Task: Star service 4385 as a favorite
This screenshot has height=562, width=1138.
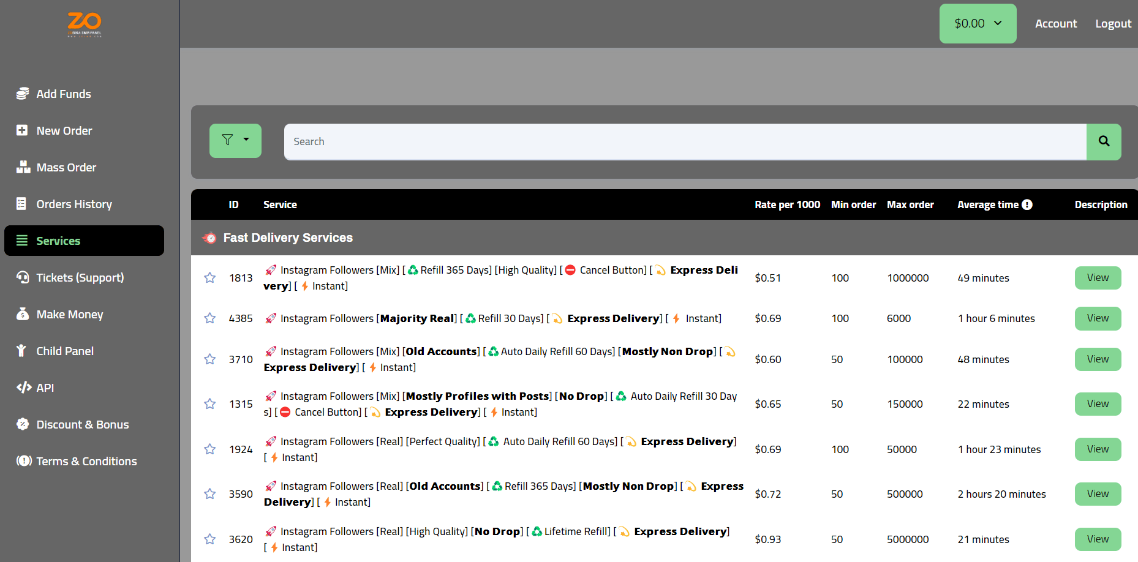Action: [209, 318]
